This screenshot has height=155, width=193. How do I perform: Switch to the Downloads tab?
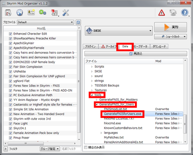159,47
